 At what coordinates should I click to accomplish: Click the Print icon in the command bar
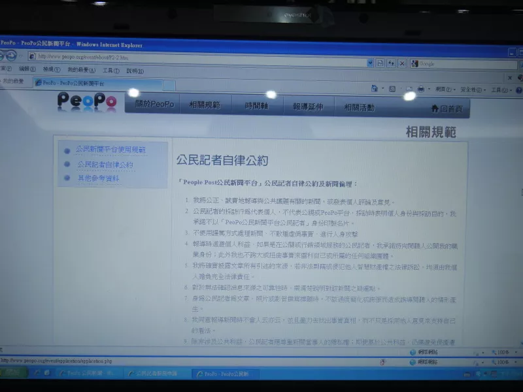point(421,89)
